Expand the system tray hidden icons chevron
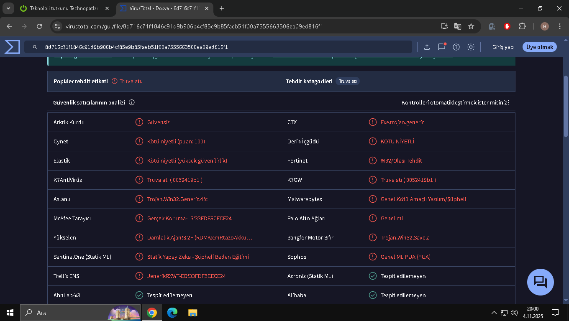This screenshot has width=569, height=321. click(x=494, y=313)
